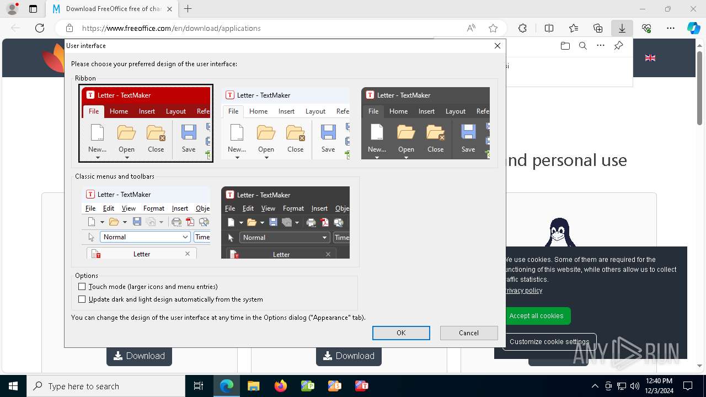This screenshot has height=397, width=706.
Task: Choose the dark Classic menus design thumbnail
Action: 286,223
